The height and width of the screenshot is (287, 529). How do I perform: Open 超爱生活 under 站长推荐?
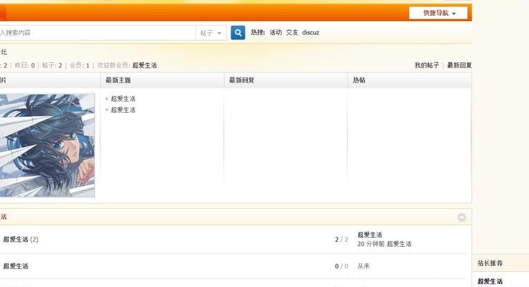(x=490, y=281)
